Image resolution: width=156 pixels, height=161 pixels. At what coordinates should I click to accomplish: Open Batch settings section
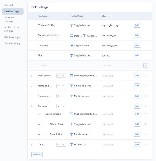[x=12, y=37]
